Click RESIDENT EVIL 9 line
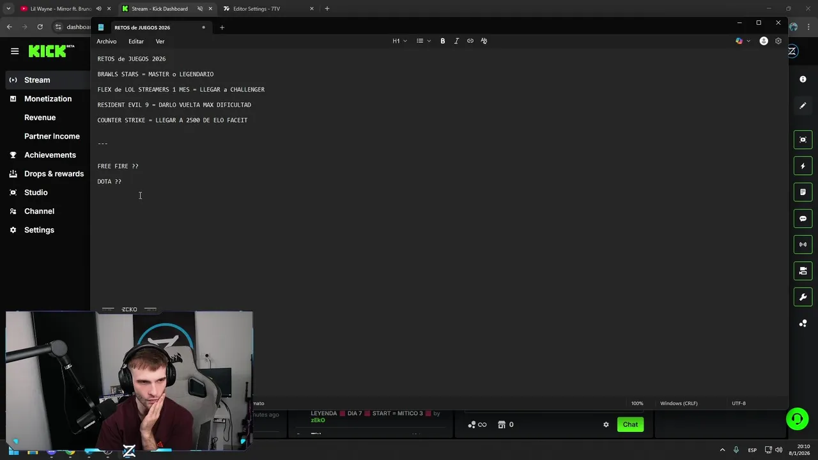The height and width of the screenshot is (460, 818). click(174, 105)
